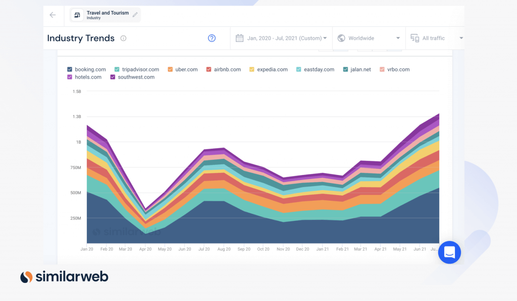Click the calendar icon in date filter
The image size is (517, 301).
coord(239,38)
